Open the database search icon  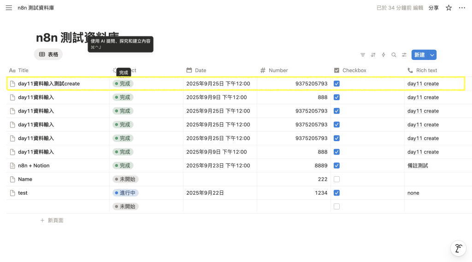(x=394, y=55)
